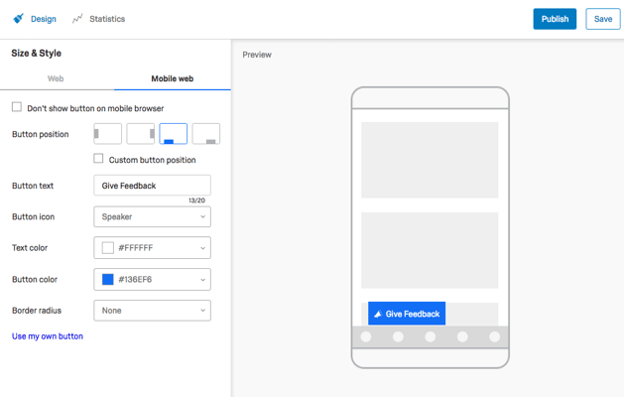624x397 pixels.
Task: Open the Border radius dropdown
Action: point(152,311)
